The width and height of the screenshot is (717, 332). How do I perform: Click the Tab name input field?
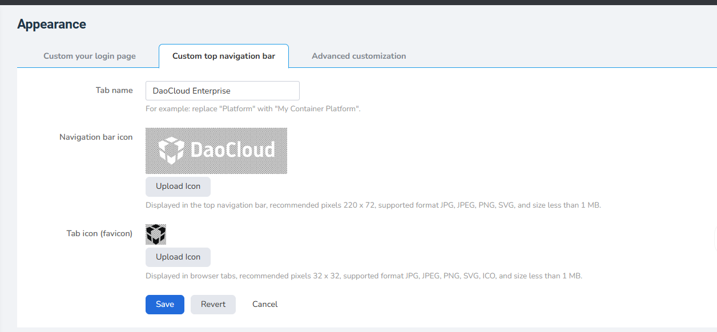223,91
